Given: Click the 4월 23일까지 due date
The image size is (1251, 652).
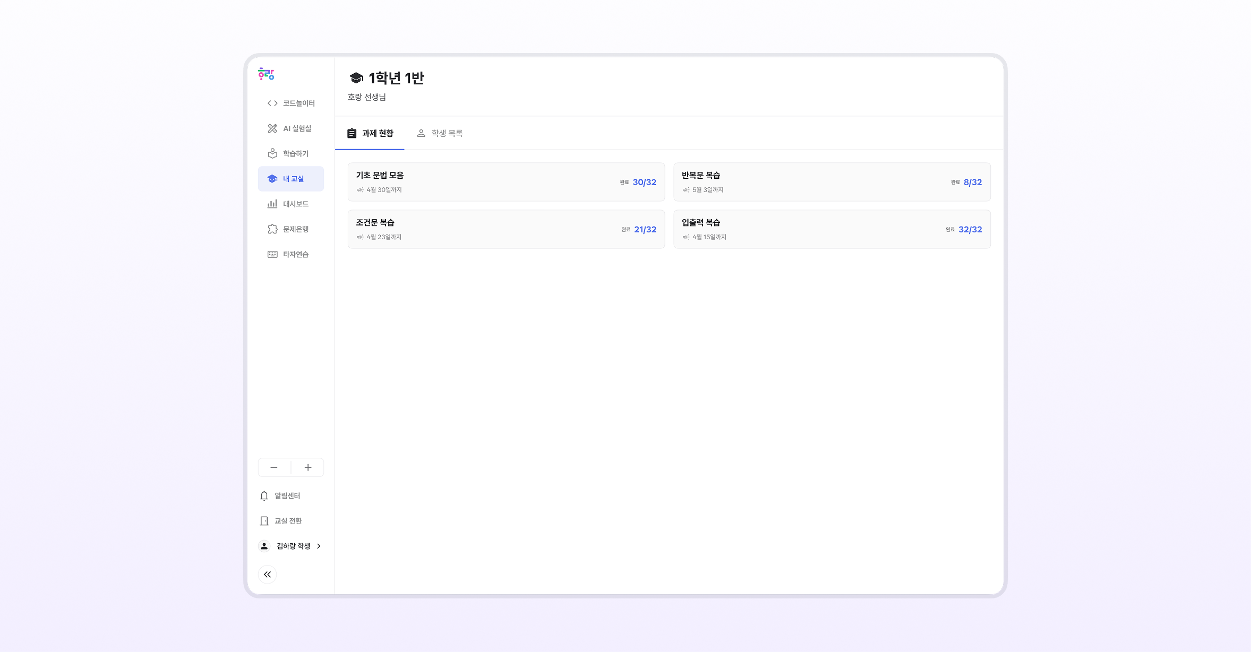Looking at the screenshot, I should [384, 237].
